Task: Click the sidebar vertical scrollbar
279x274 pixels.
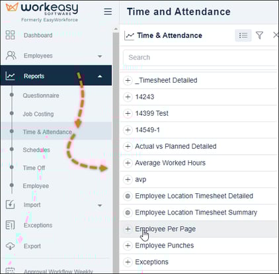Action: pyautogui.click(x=116, y=150)
